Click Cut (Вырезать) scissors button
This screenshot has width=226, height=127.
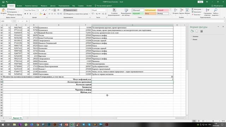(12, 9)
